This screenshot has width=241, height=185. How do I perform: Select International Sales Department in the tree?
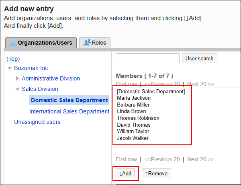(69, 111)
